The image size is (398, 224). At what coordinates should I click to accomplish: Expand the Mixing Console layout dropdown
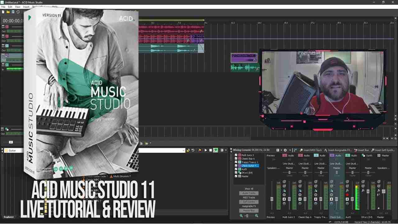(281, 150)
